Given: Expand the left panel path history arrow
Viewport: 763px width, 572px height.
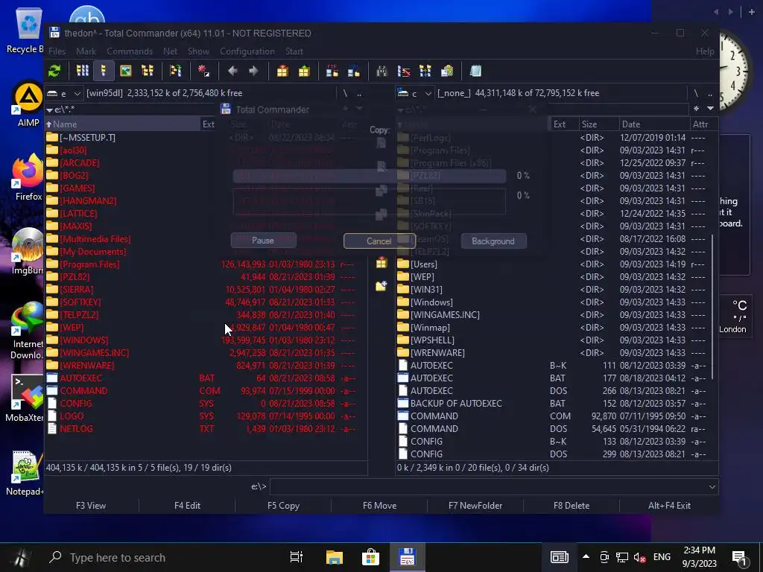Looking at the screenshot, I should click(x=50, y=110).
